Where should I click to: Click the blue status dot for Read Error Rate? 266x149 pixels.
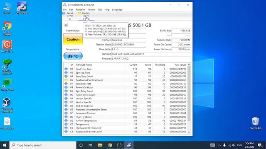(66, 69)
